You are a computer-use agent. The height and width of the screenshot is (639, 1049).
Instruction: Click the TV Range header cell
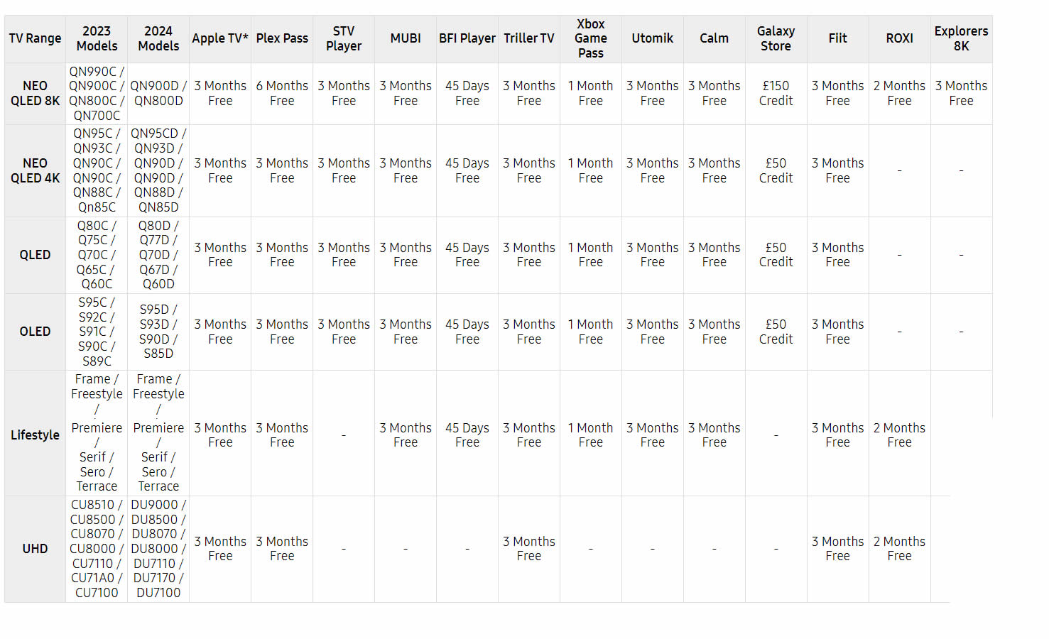[x=35, y=38]
